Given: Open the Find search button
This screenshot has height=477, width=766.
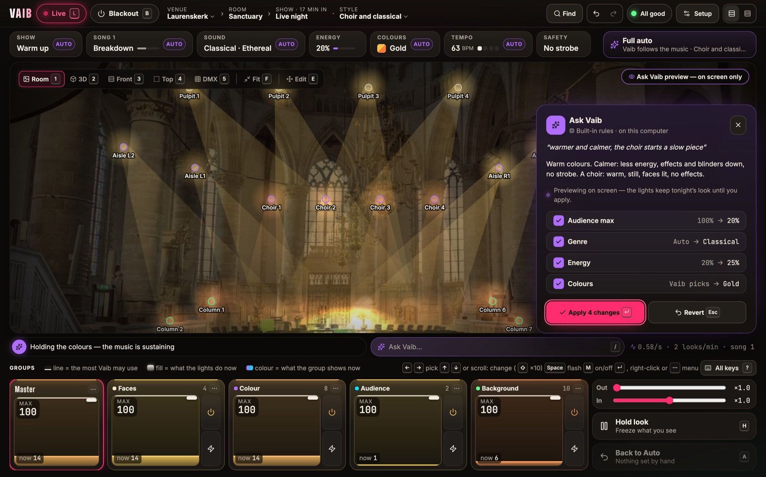Looking at the screenshot, I should pos(564,13).
